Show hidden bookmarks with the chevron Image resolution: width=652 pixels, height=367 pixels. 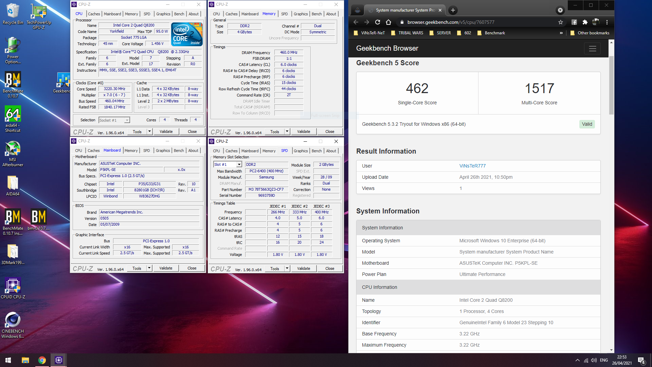point(561,33)
